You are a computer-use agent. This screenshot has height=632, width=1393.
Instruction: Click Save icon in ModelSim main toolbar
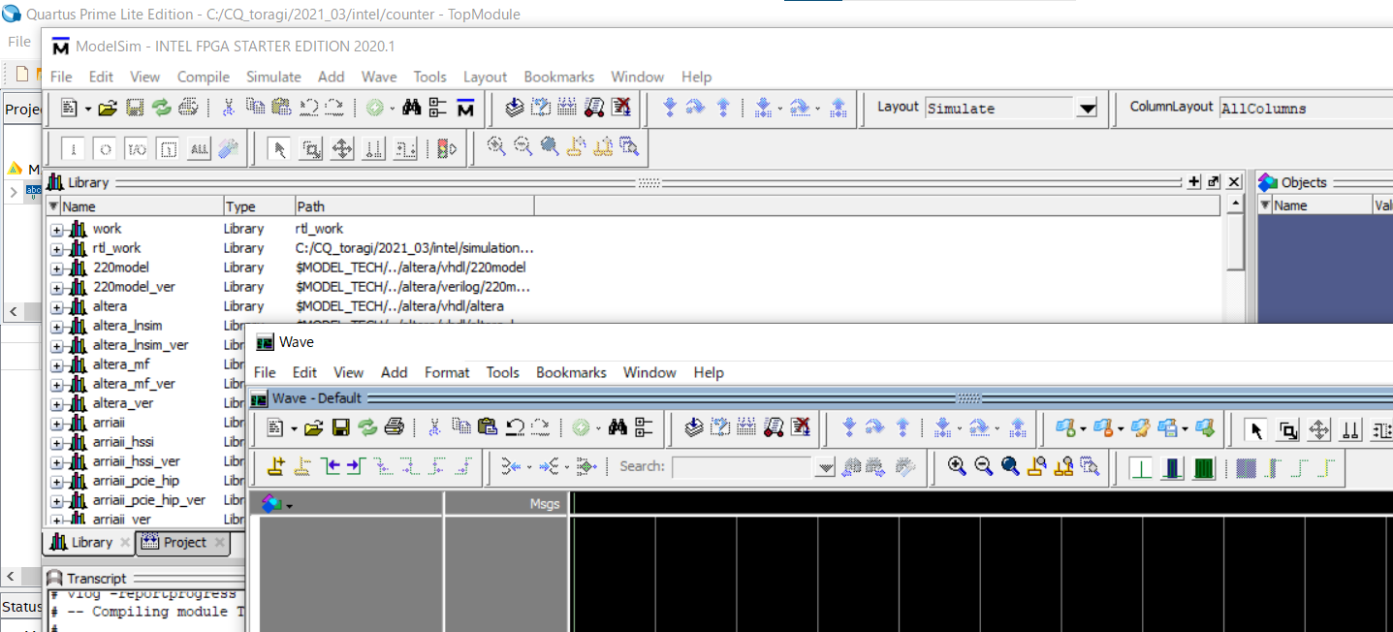coord(135,108)
